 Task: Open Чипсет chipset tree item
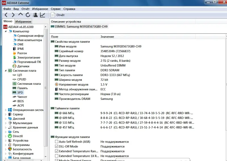tap(20, 97)
